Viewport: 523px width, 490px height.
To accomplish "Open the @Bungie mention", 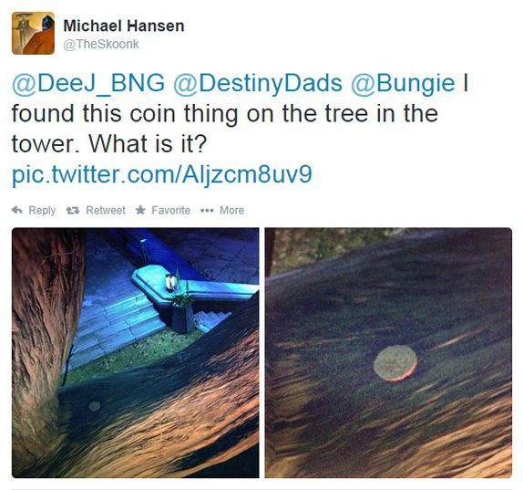I will (403, 83).
